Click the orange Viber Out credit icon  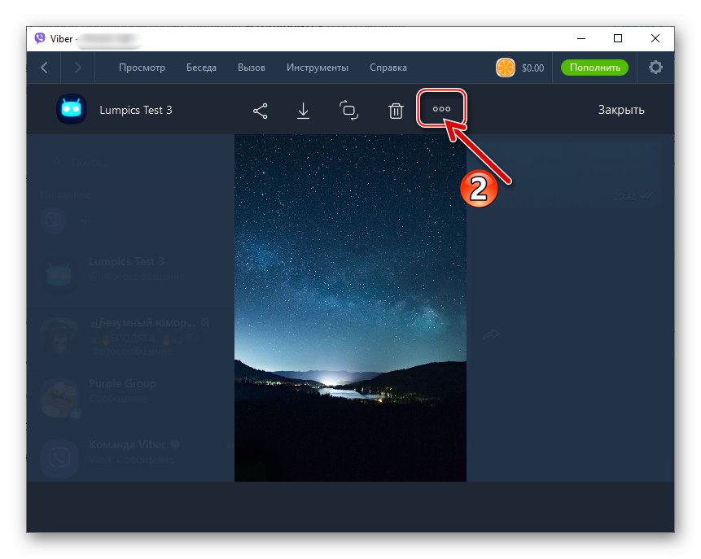pyautogui.click(x=505, y=68)
